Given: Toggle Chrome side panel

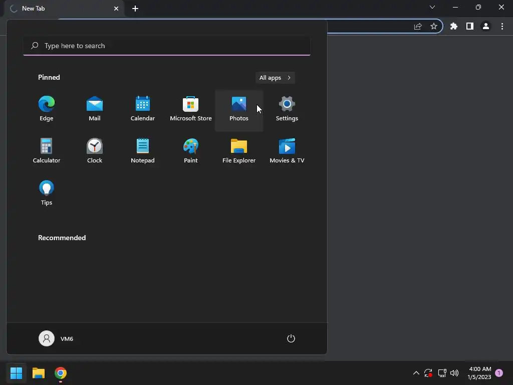Looking at the screenshot, I should 470,26.
